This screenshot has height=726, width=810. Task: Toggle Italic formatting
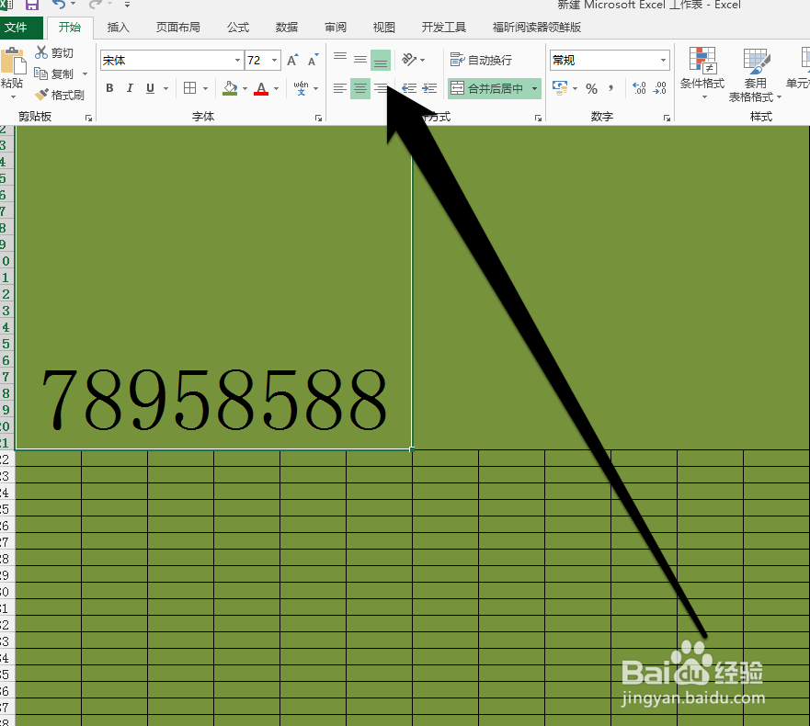click(130, 88)
